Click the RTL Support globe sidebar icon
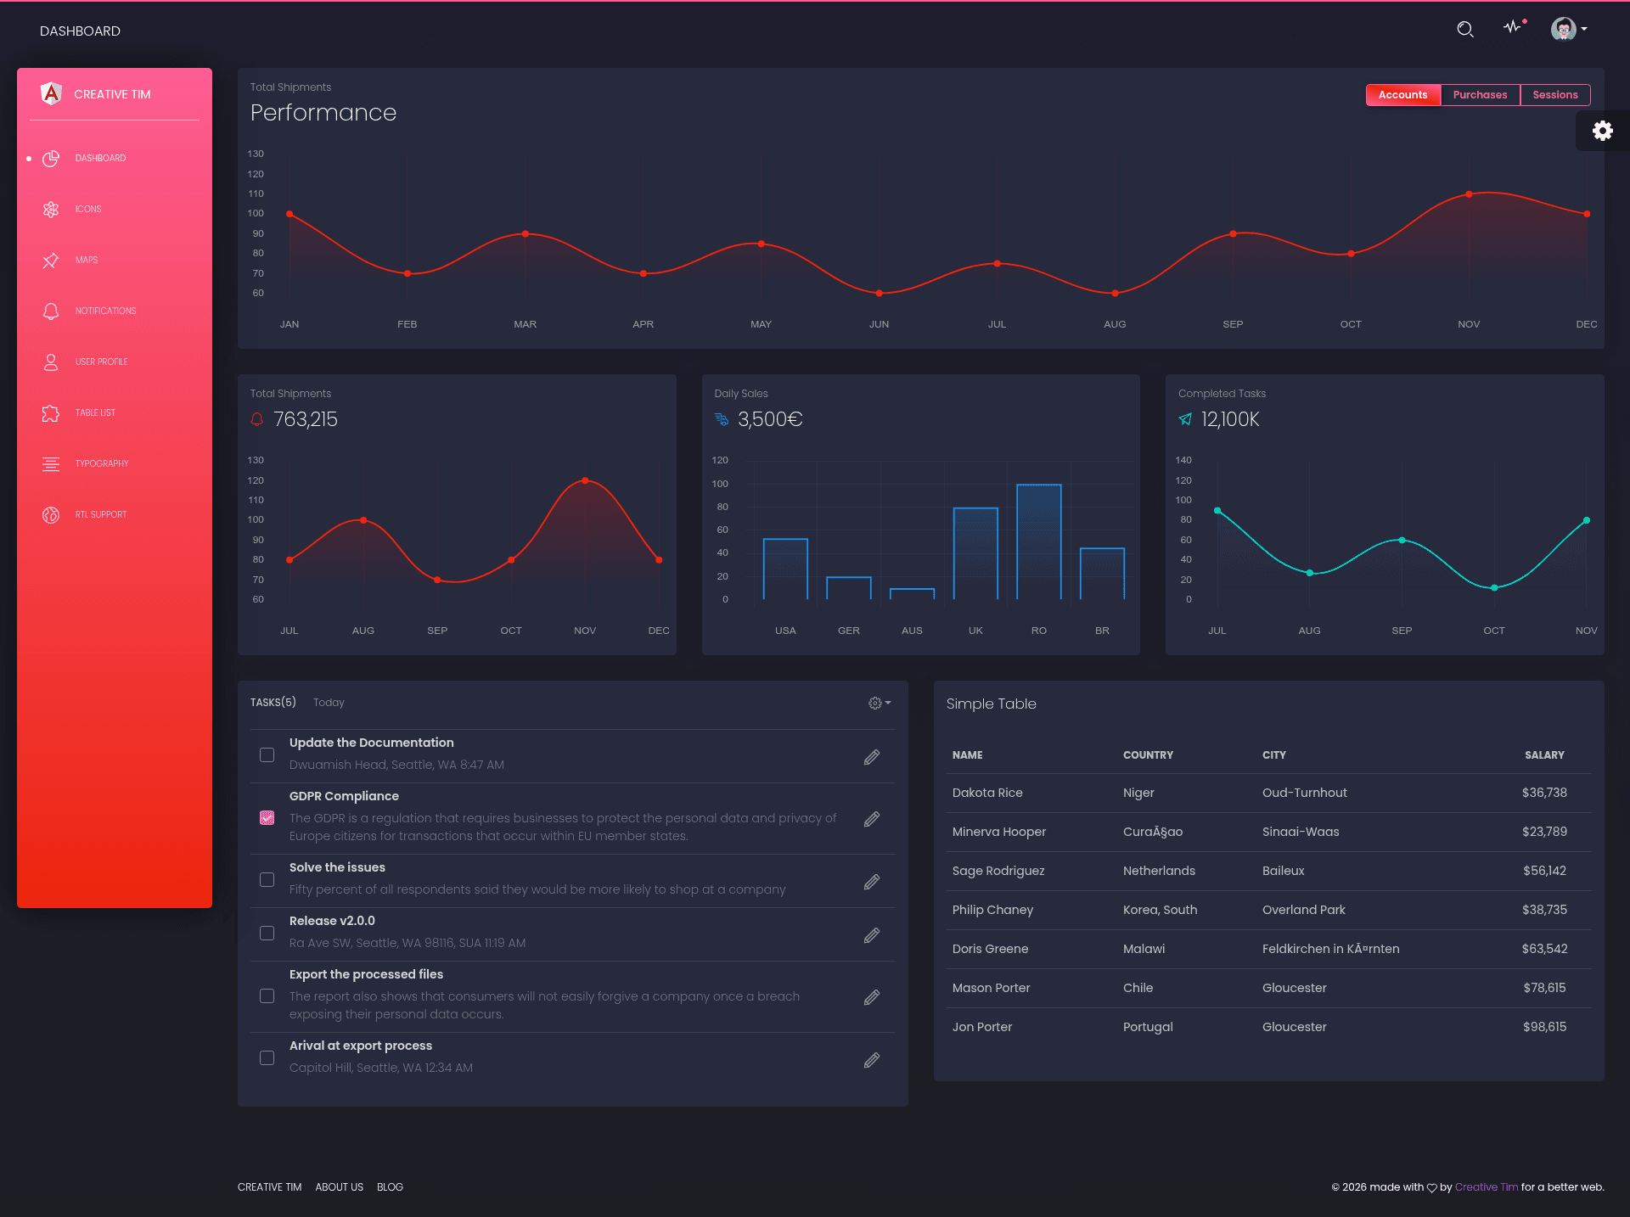 pyautogui.click(x=51, y=514)
